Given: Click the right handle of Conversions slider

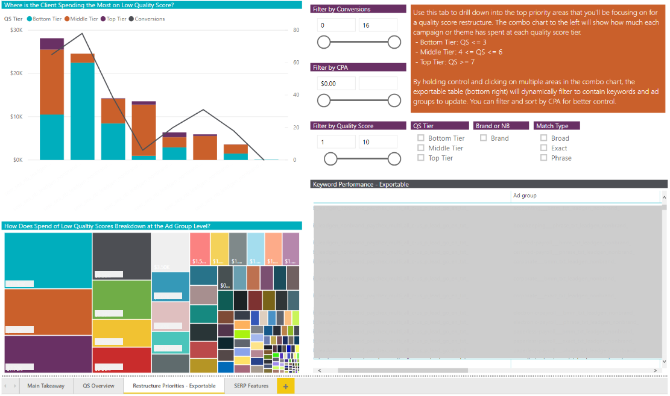Looking at the screenshot, I should tap(394, 42).
